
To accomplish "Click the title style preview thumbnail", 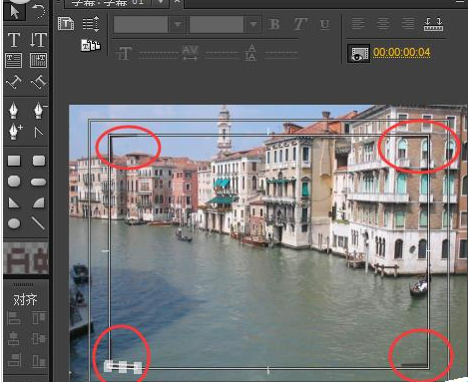I will (26, 258).
